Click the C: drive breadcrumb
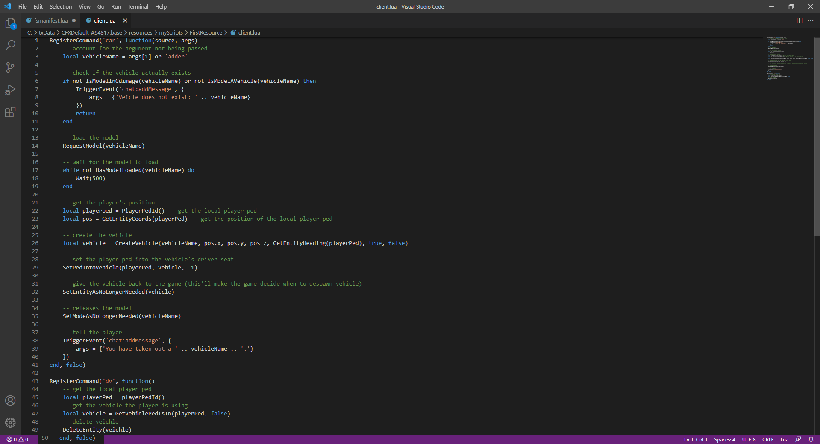The width and height of the screenshot is (823, 444). 29,32
